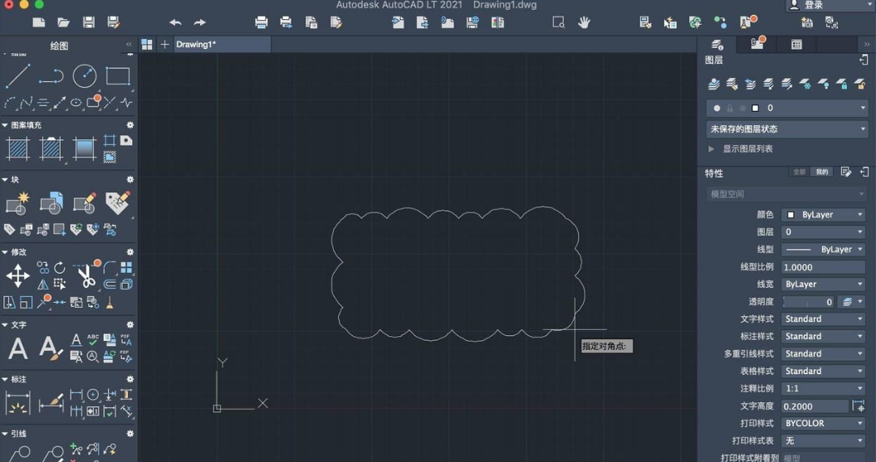The height and width of the screenshot is (462, 876).
Task: Select the Fillet tool
Action: point(110,268)
